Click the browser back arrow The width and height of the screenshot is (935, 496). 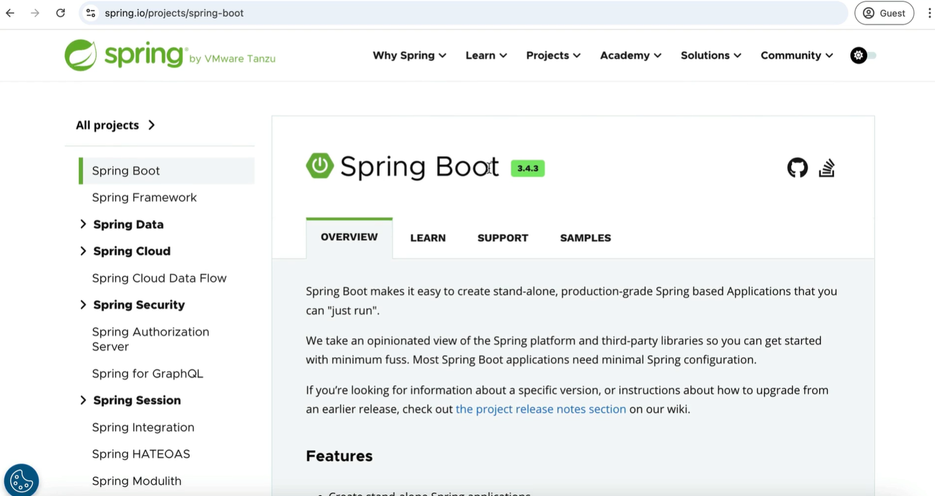(x=10, y=13)
